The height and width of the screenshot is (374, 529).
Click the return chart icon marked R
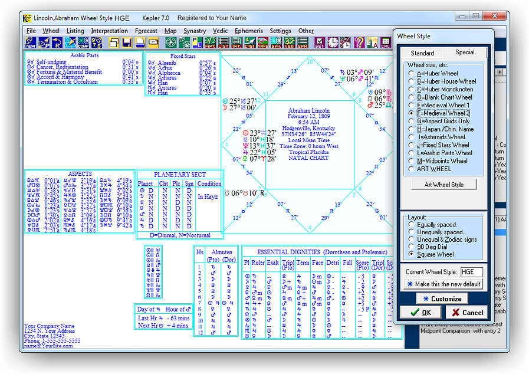point(57,42)
